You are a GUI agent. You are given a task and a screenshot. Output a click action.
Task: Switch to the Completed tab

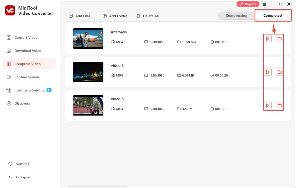[273, 15]
